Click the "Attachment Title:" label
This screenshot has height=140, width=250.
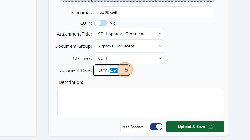point(74,34)
